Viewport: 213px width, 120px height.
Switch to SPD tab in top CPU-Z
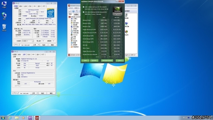click(x=35, y=6)
